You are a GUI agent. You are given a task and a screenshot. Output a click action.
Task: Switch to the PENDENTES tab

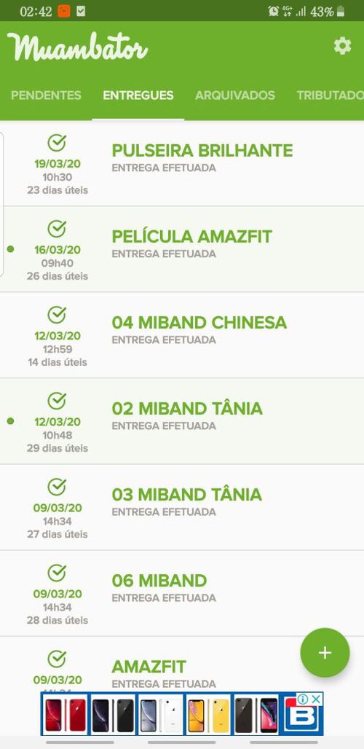point(47,95)
